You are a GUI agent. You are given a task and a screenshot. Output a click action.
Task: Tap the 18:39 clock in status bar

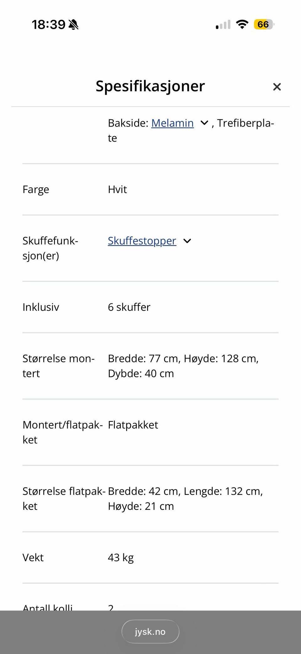pyautogui.click(x=48, y=24)
